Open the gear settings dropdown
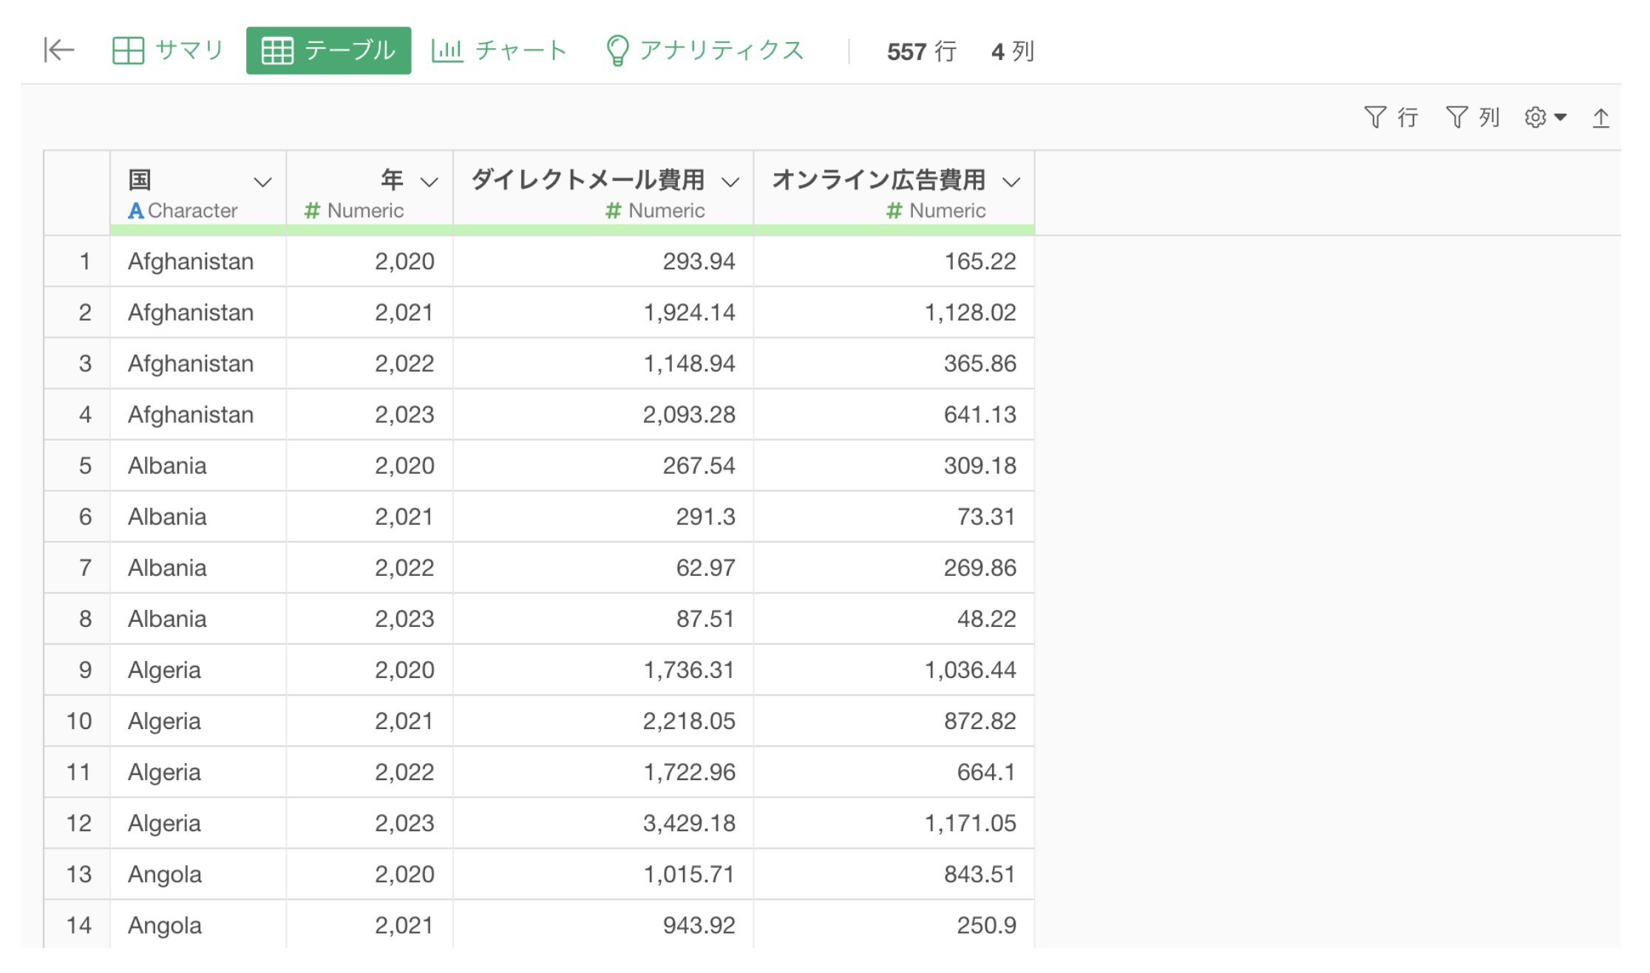The height and width of the screenshot is (973, 1650). (x=1545, y=117)
